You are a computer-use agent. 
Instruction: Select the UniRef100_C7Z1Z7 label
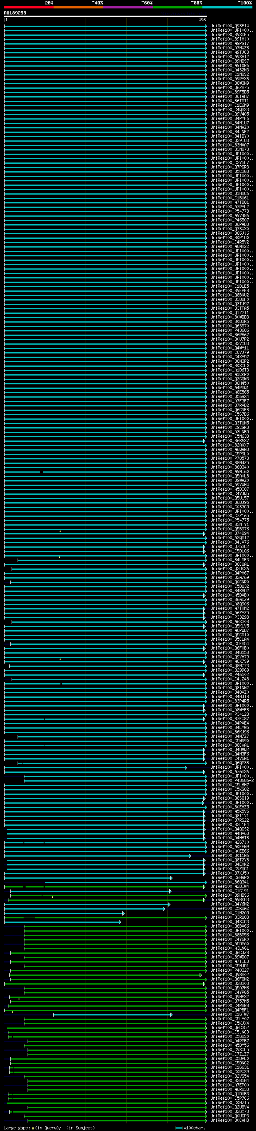tap(229, 1054)
